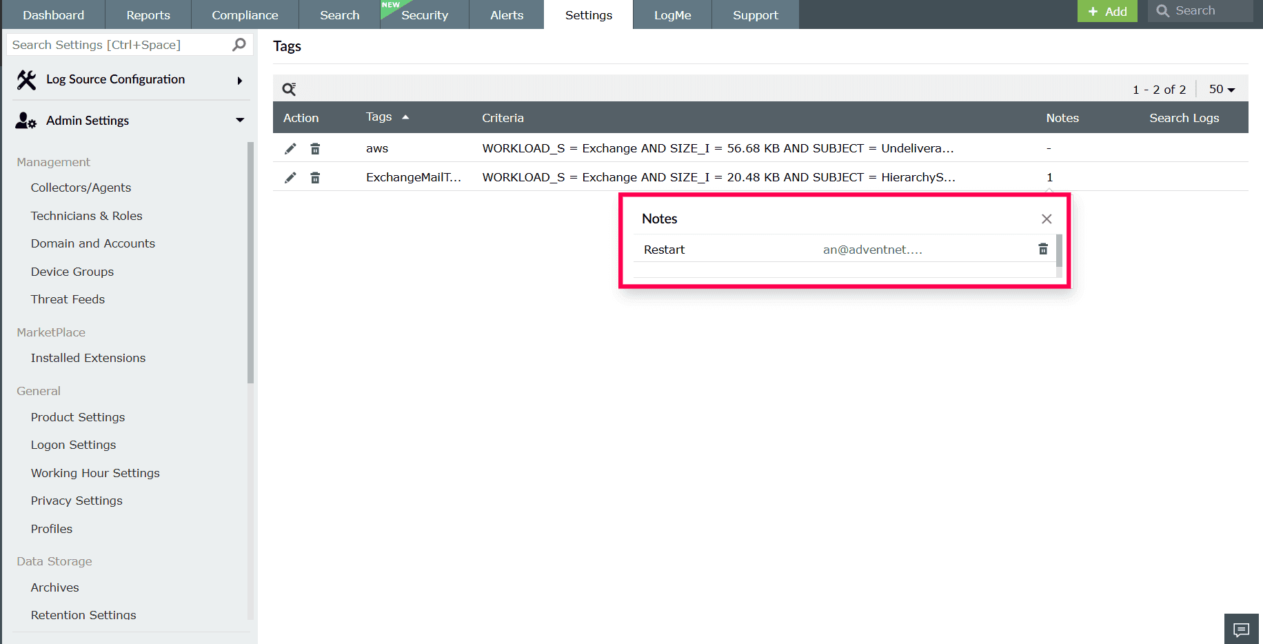This screenshot has width=1263, height=644.
Task: Close the Notes popup
Action: point(1047,219)
